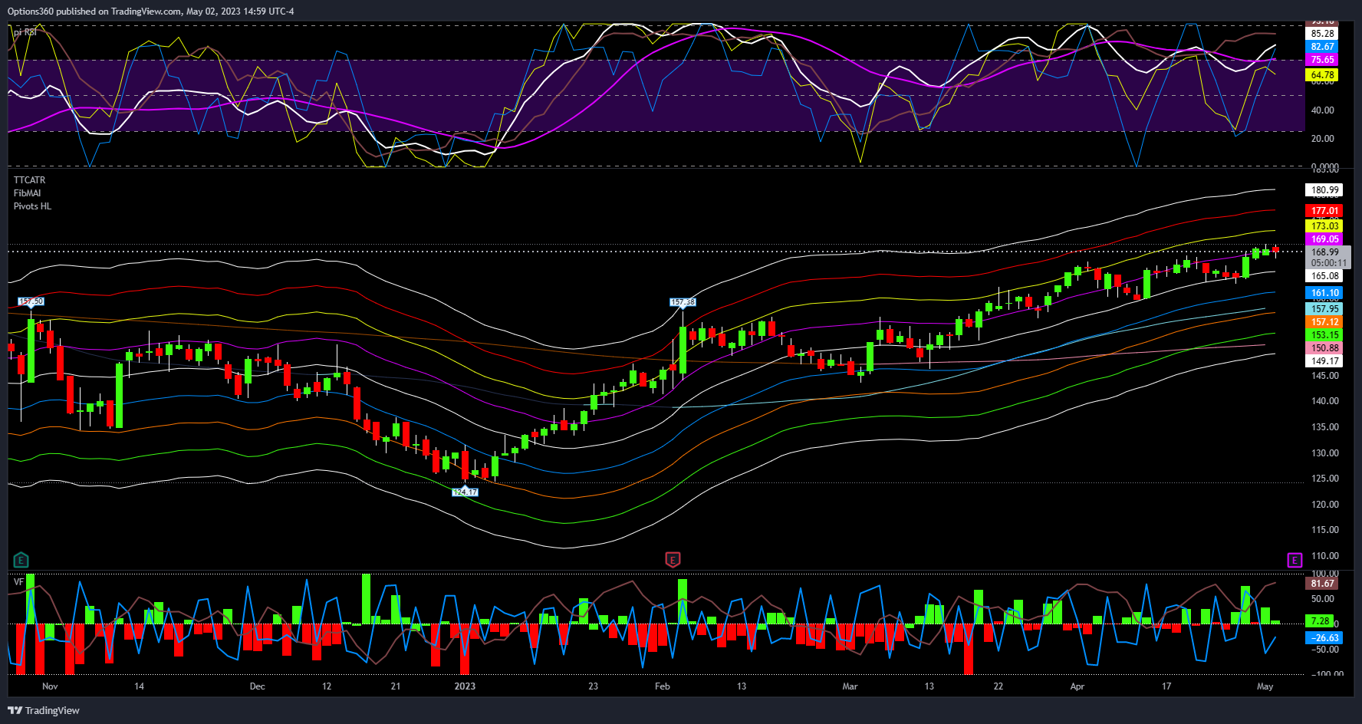Click the Nov date on time axis
Screen dimensions: 1362x724
point(50,686)
